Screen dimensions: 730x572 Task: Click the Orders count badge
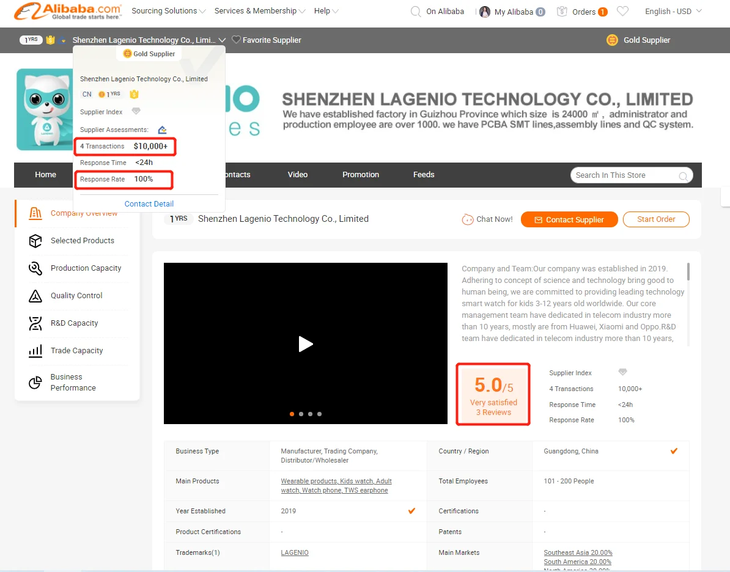[x=602, y=12]
